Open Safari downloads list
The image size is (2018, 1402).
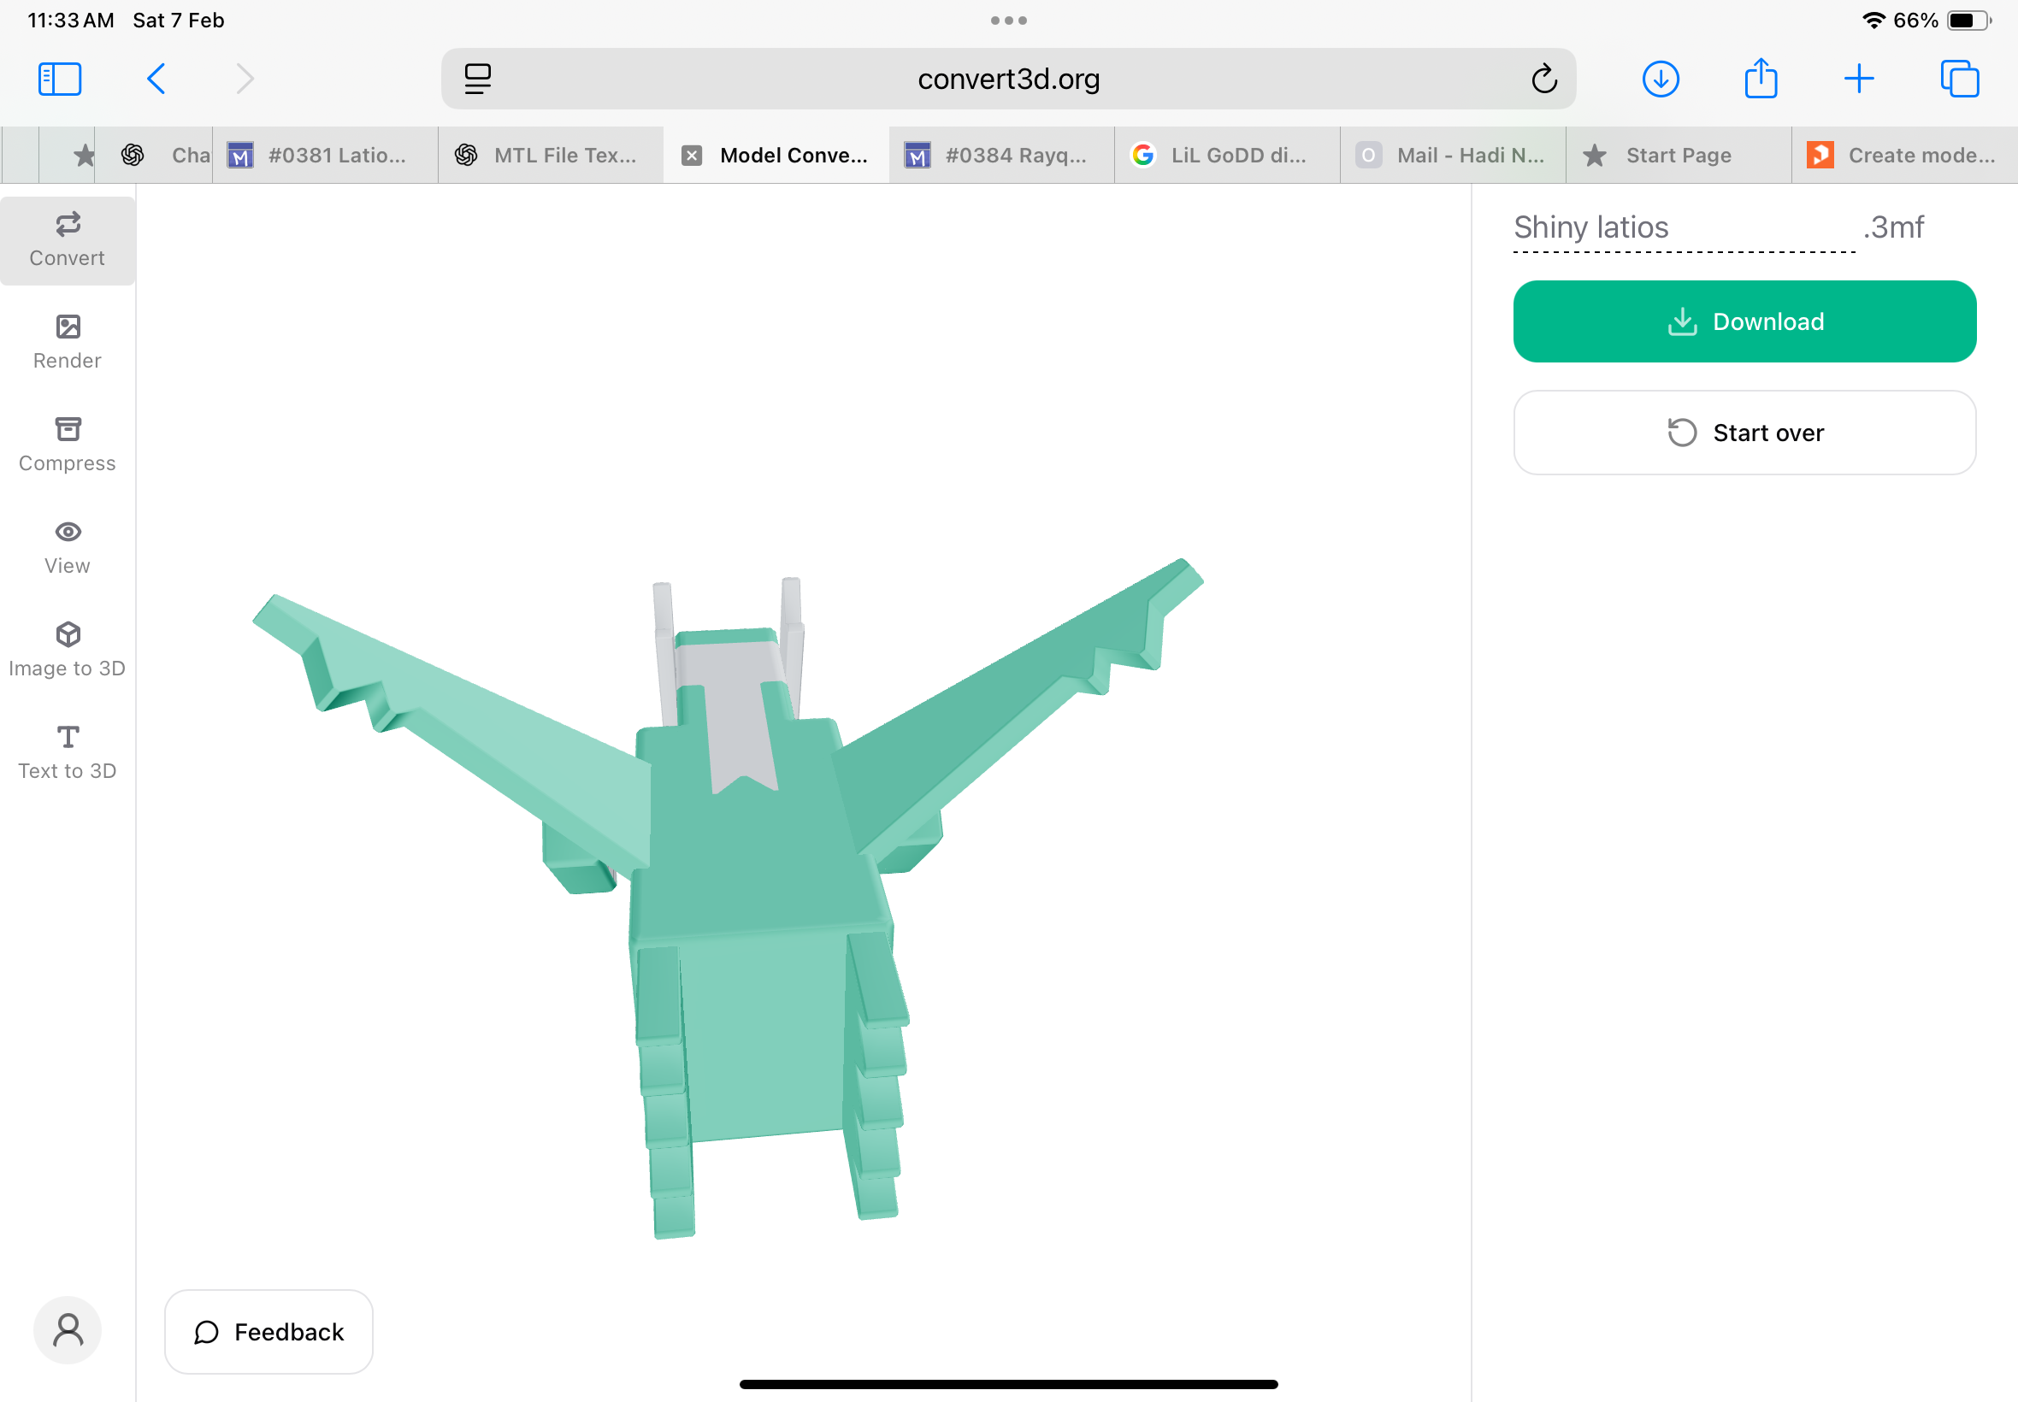[1661, 79]
